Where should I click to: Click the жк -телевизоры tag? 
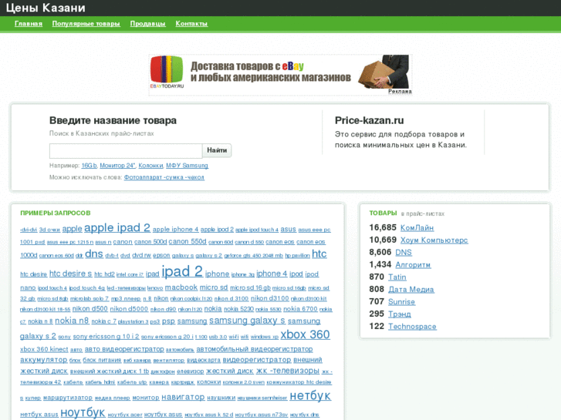[x=288, y=371]
